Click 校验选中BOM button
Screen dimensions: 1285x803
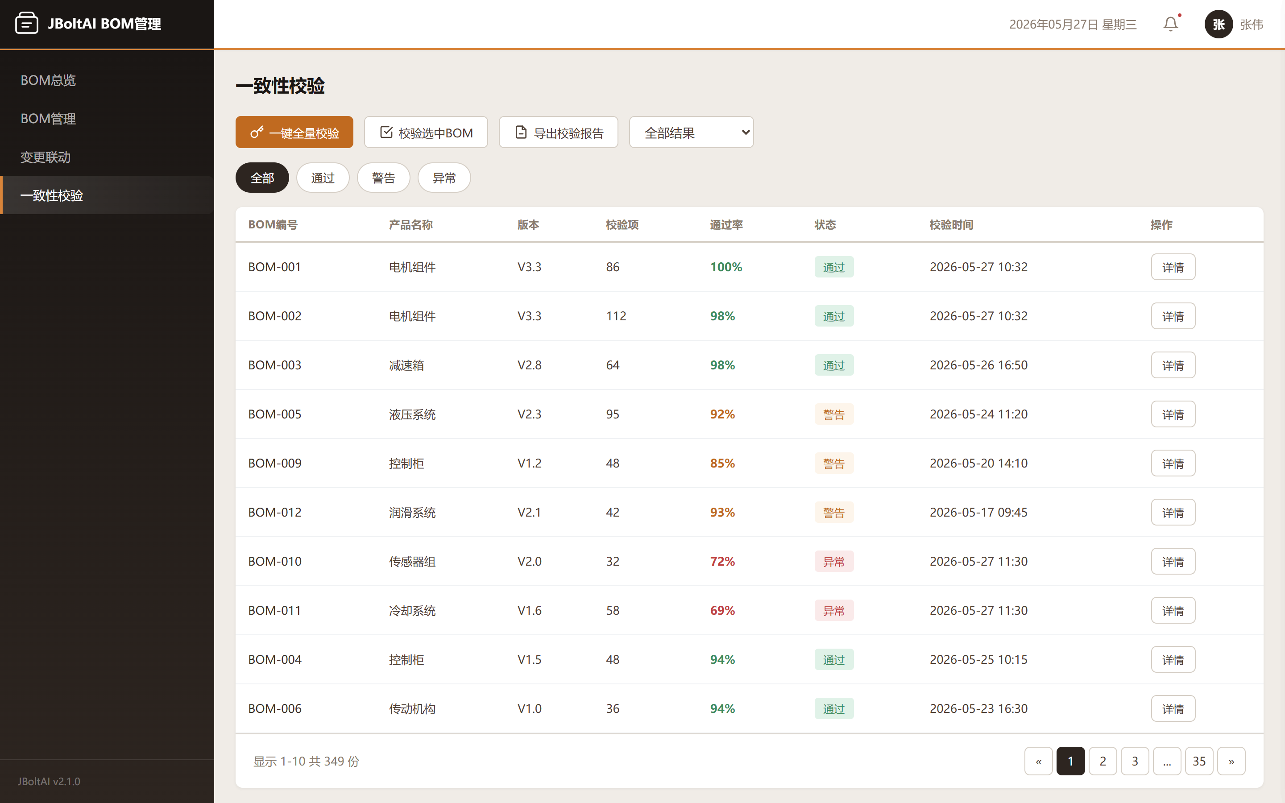click(x=426, y=132)
